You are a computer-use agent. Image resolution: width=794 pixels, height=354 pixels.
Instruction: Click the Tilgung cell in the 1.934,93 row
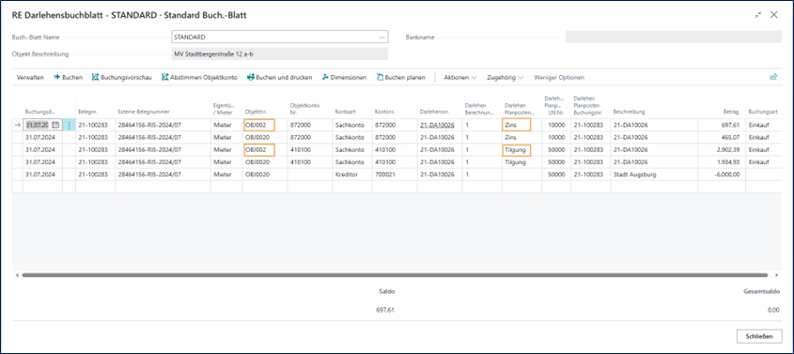click(522, 162)
